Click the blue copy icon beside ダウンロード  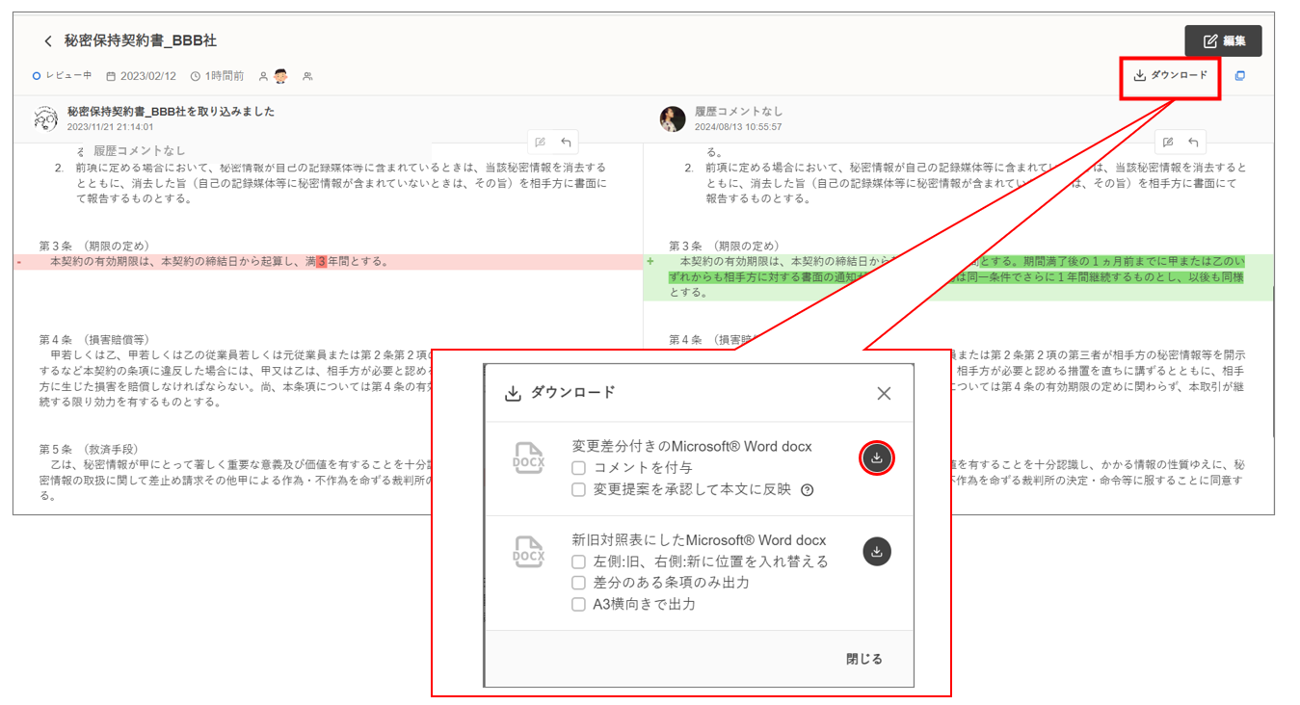coord(1240,76)
